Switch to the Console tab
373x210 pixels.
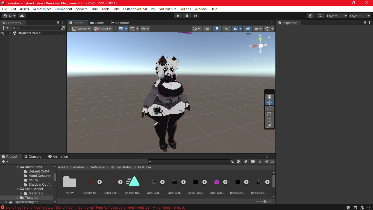pos(33,157)
